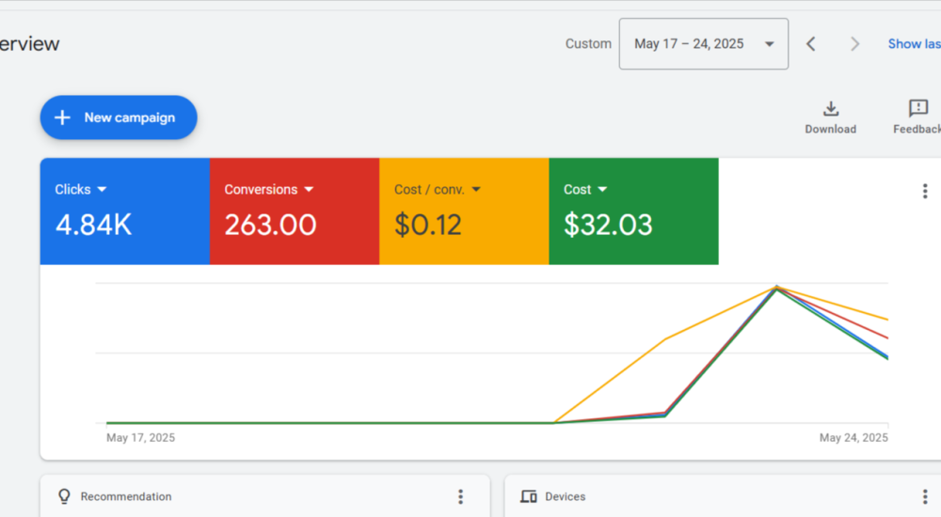Click the Custom label beside the date picker
Viewport: 941px width, 517px height.
(588, 44)
